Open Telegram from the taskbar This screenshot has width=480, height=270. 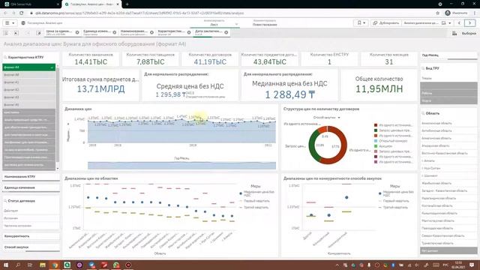point(91,265)
